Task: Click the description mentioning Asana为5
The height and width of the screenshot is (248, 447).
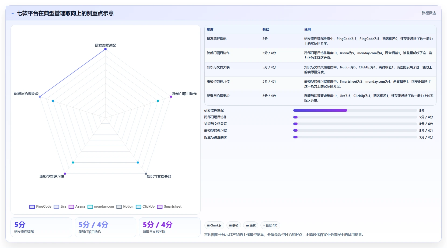Action: coord(368,55)
